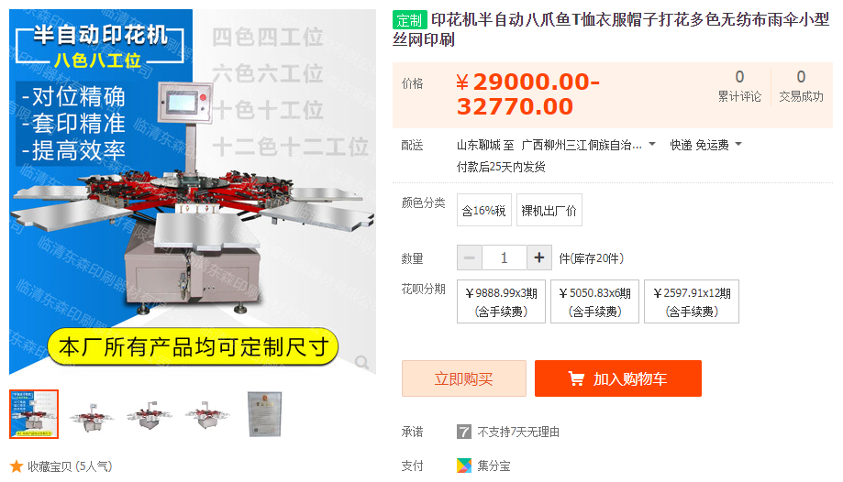The image size is (843, 482).
Task: Open the 快递 免运费 shipping dropdown
Action: 705,145
